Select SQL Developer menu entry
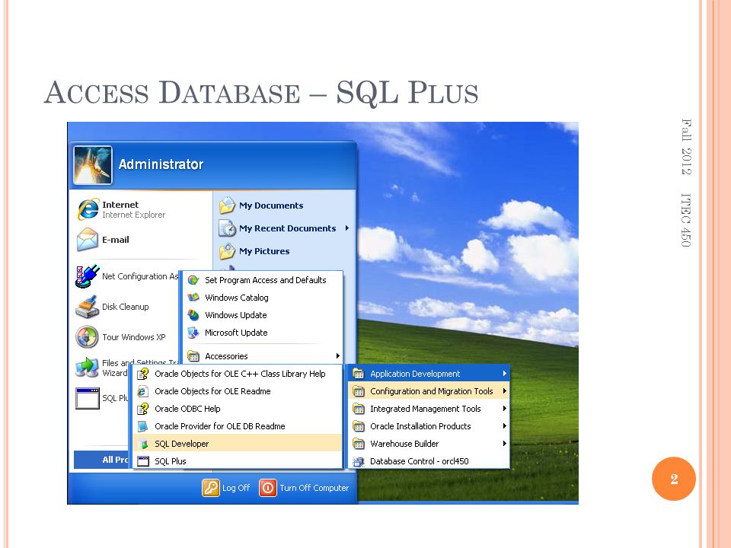 click(x=238, y=444)
